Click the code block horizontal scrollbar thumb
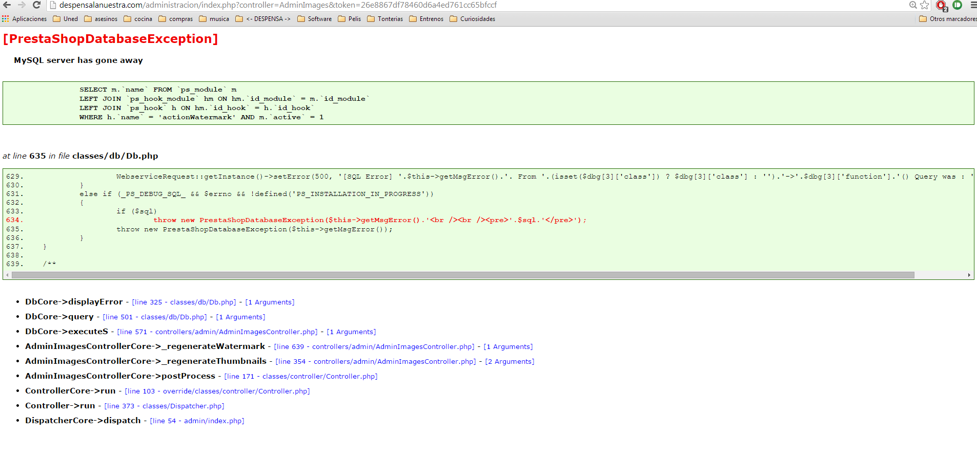This screenshot has width=977, height=459. 463,275
